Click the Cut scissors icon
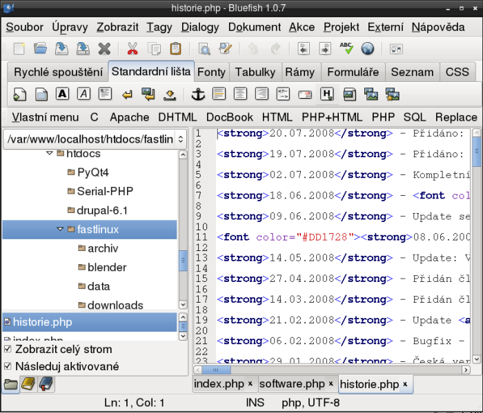This screenshot has width=483, height=413. (132, 49)
